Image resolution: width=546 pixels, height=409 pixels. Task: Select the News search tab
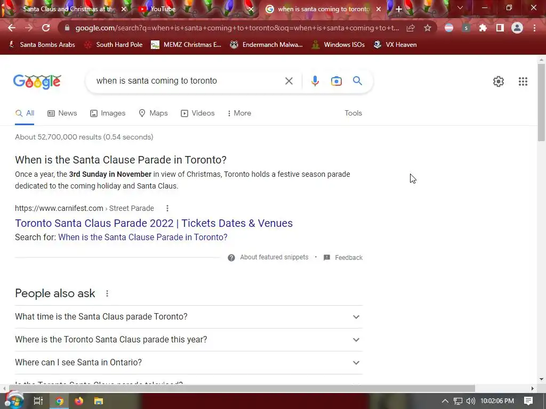pos(62,113)
